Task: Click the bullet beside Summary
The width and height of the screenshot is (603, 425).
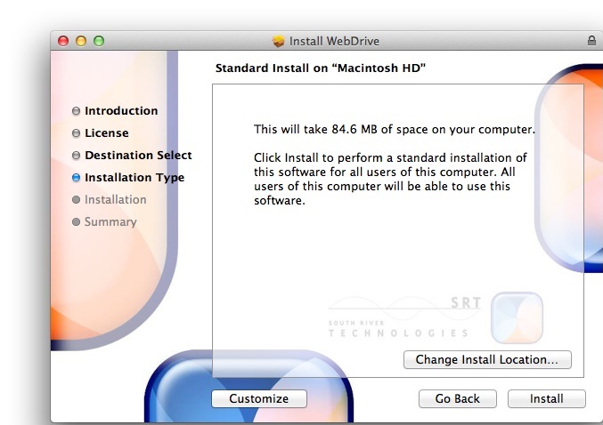Action: (x=76, y=222)
